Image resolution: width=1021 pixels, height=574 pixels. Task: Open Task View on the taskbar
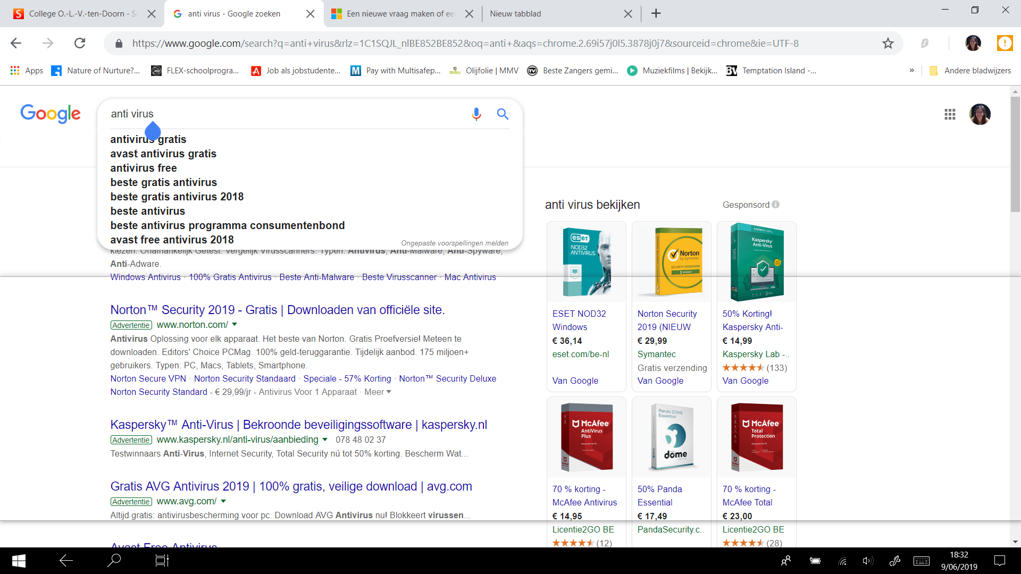click(x=162, y=561)
